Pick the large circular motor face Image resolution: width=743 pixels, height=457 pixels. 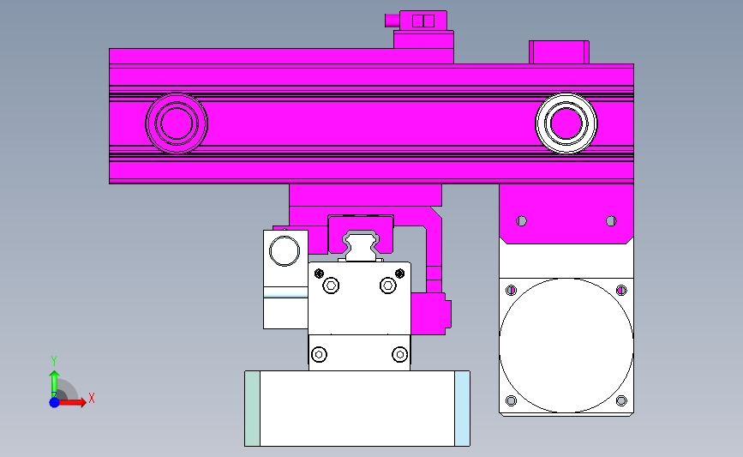point(566,346)
